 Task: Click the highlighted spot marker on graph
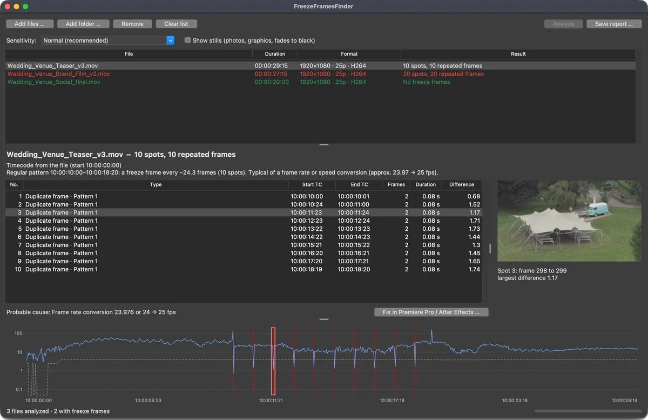(x=273, y=361)
